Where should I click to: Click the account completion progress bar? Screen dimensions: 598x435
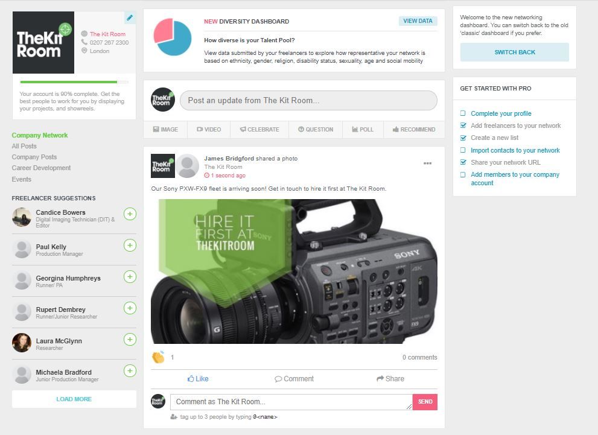click(74, 82)
